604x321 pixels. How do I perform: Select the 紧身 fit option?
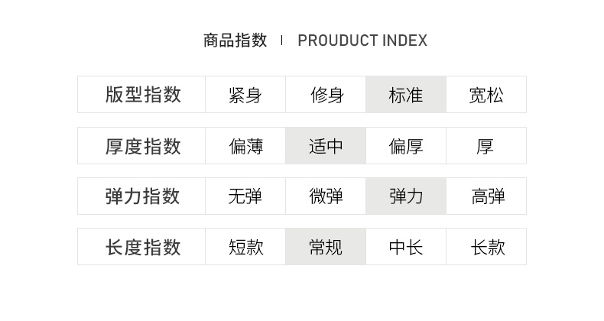click(x=245, y=95)
